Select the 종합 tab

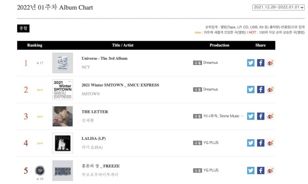23,28
